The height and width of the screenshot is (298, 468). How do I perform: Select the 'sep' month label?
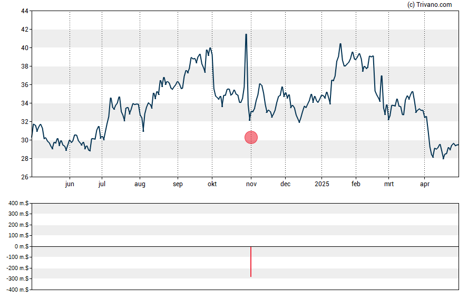coord(178,184)
